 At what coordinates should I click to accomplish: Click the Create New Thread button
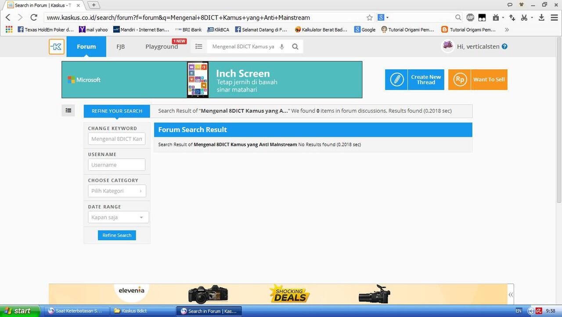[x=415, y=79]
